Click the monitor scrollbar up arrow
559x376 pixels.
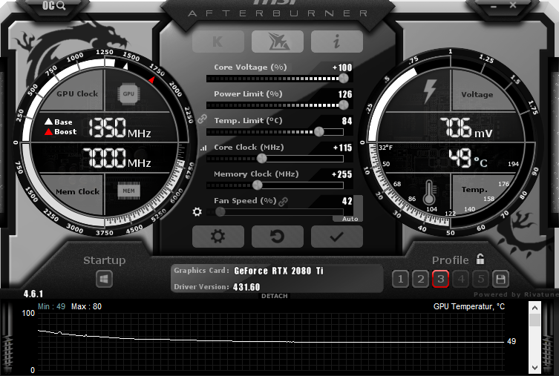[535, 308]
